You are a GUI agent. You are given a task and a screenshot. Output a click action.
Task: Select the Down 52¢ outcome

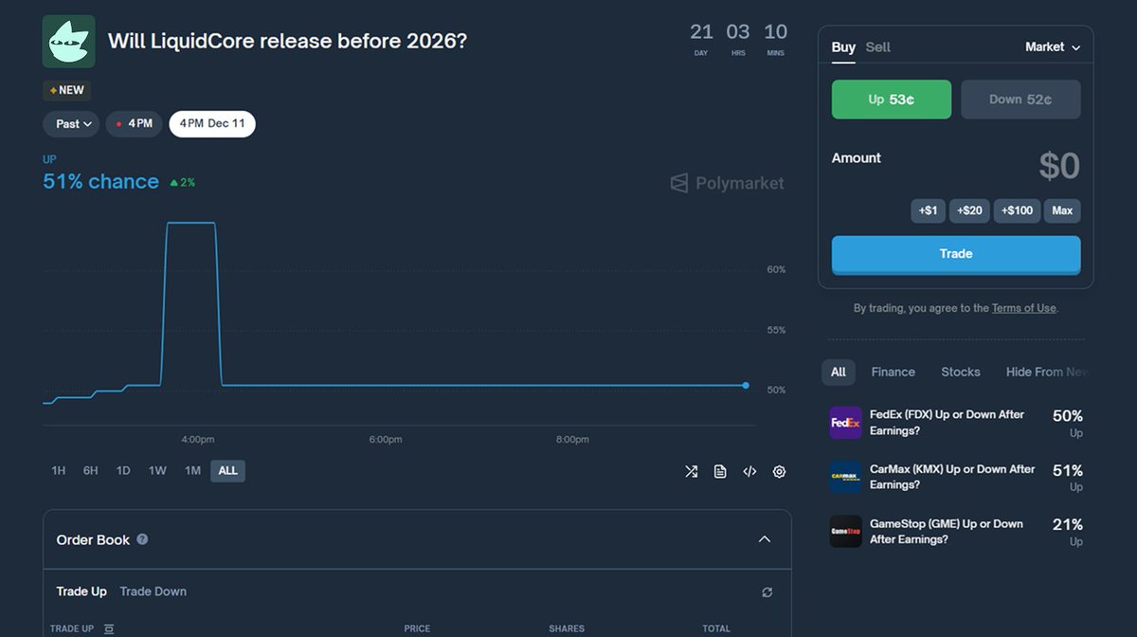coord(1020,99)
